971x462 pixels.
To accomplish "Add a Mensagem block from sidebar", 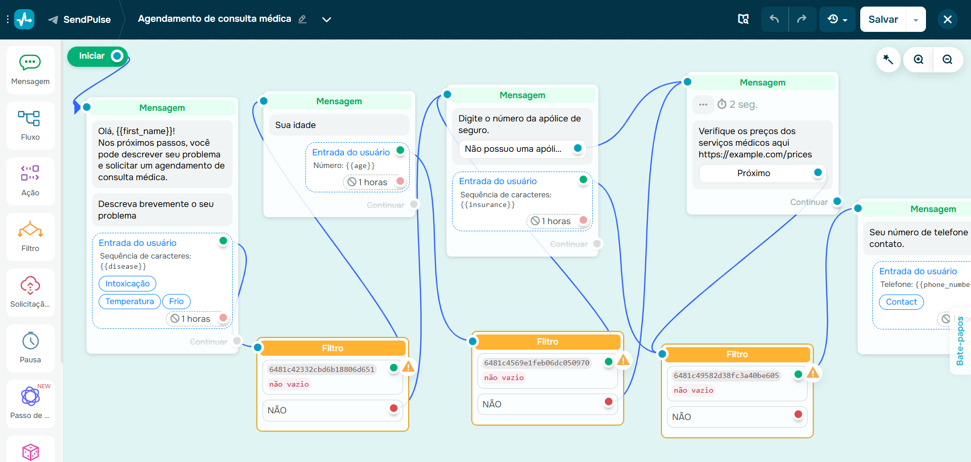I will tap(30, 70).
